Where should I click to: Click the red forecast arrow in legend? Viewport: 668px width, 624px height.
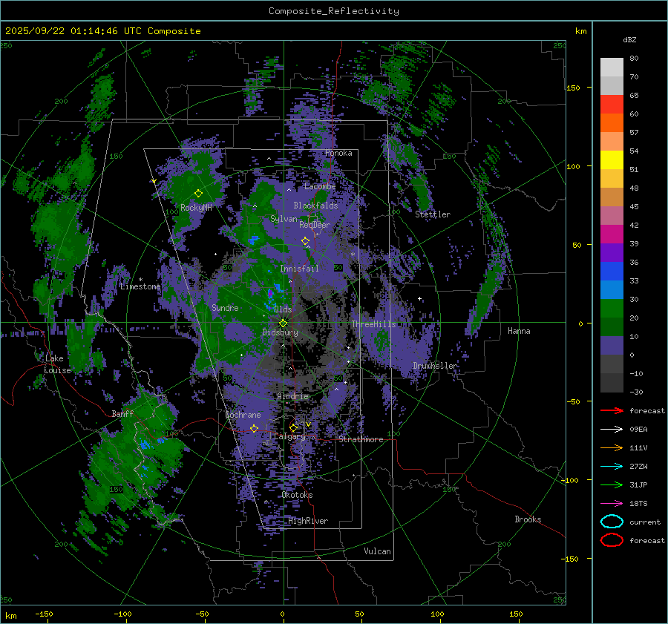(x=612, y=410)
